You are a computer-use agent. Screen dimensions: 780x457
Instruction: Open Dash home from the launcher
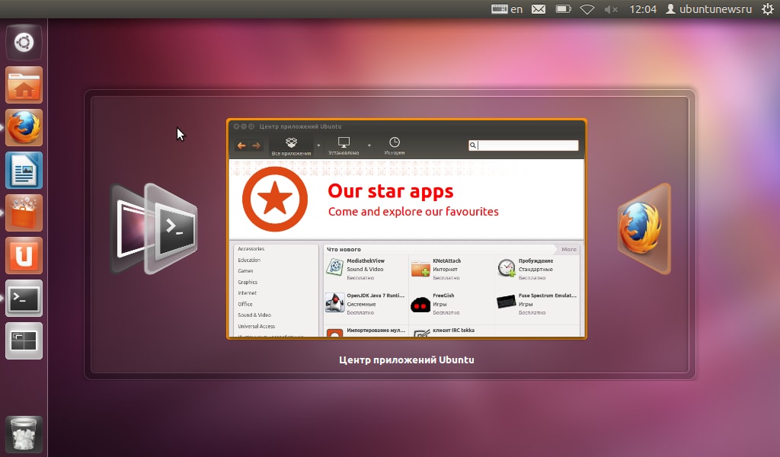24,43
